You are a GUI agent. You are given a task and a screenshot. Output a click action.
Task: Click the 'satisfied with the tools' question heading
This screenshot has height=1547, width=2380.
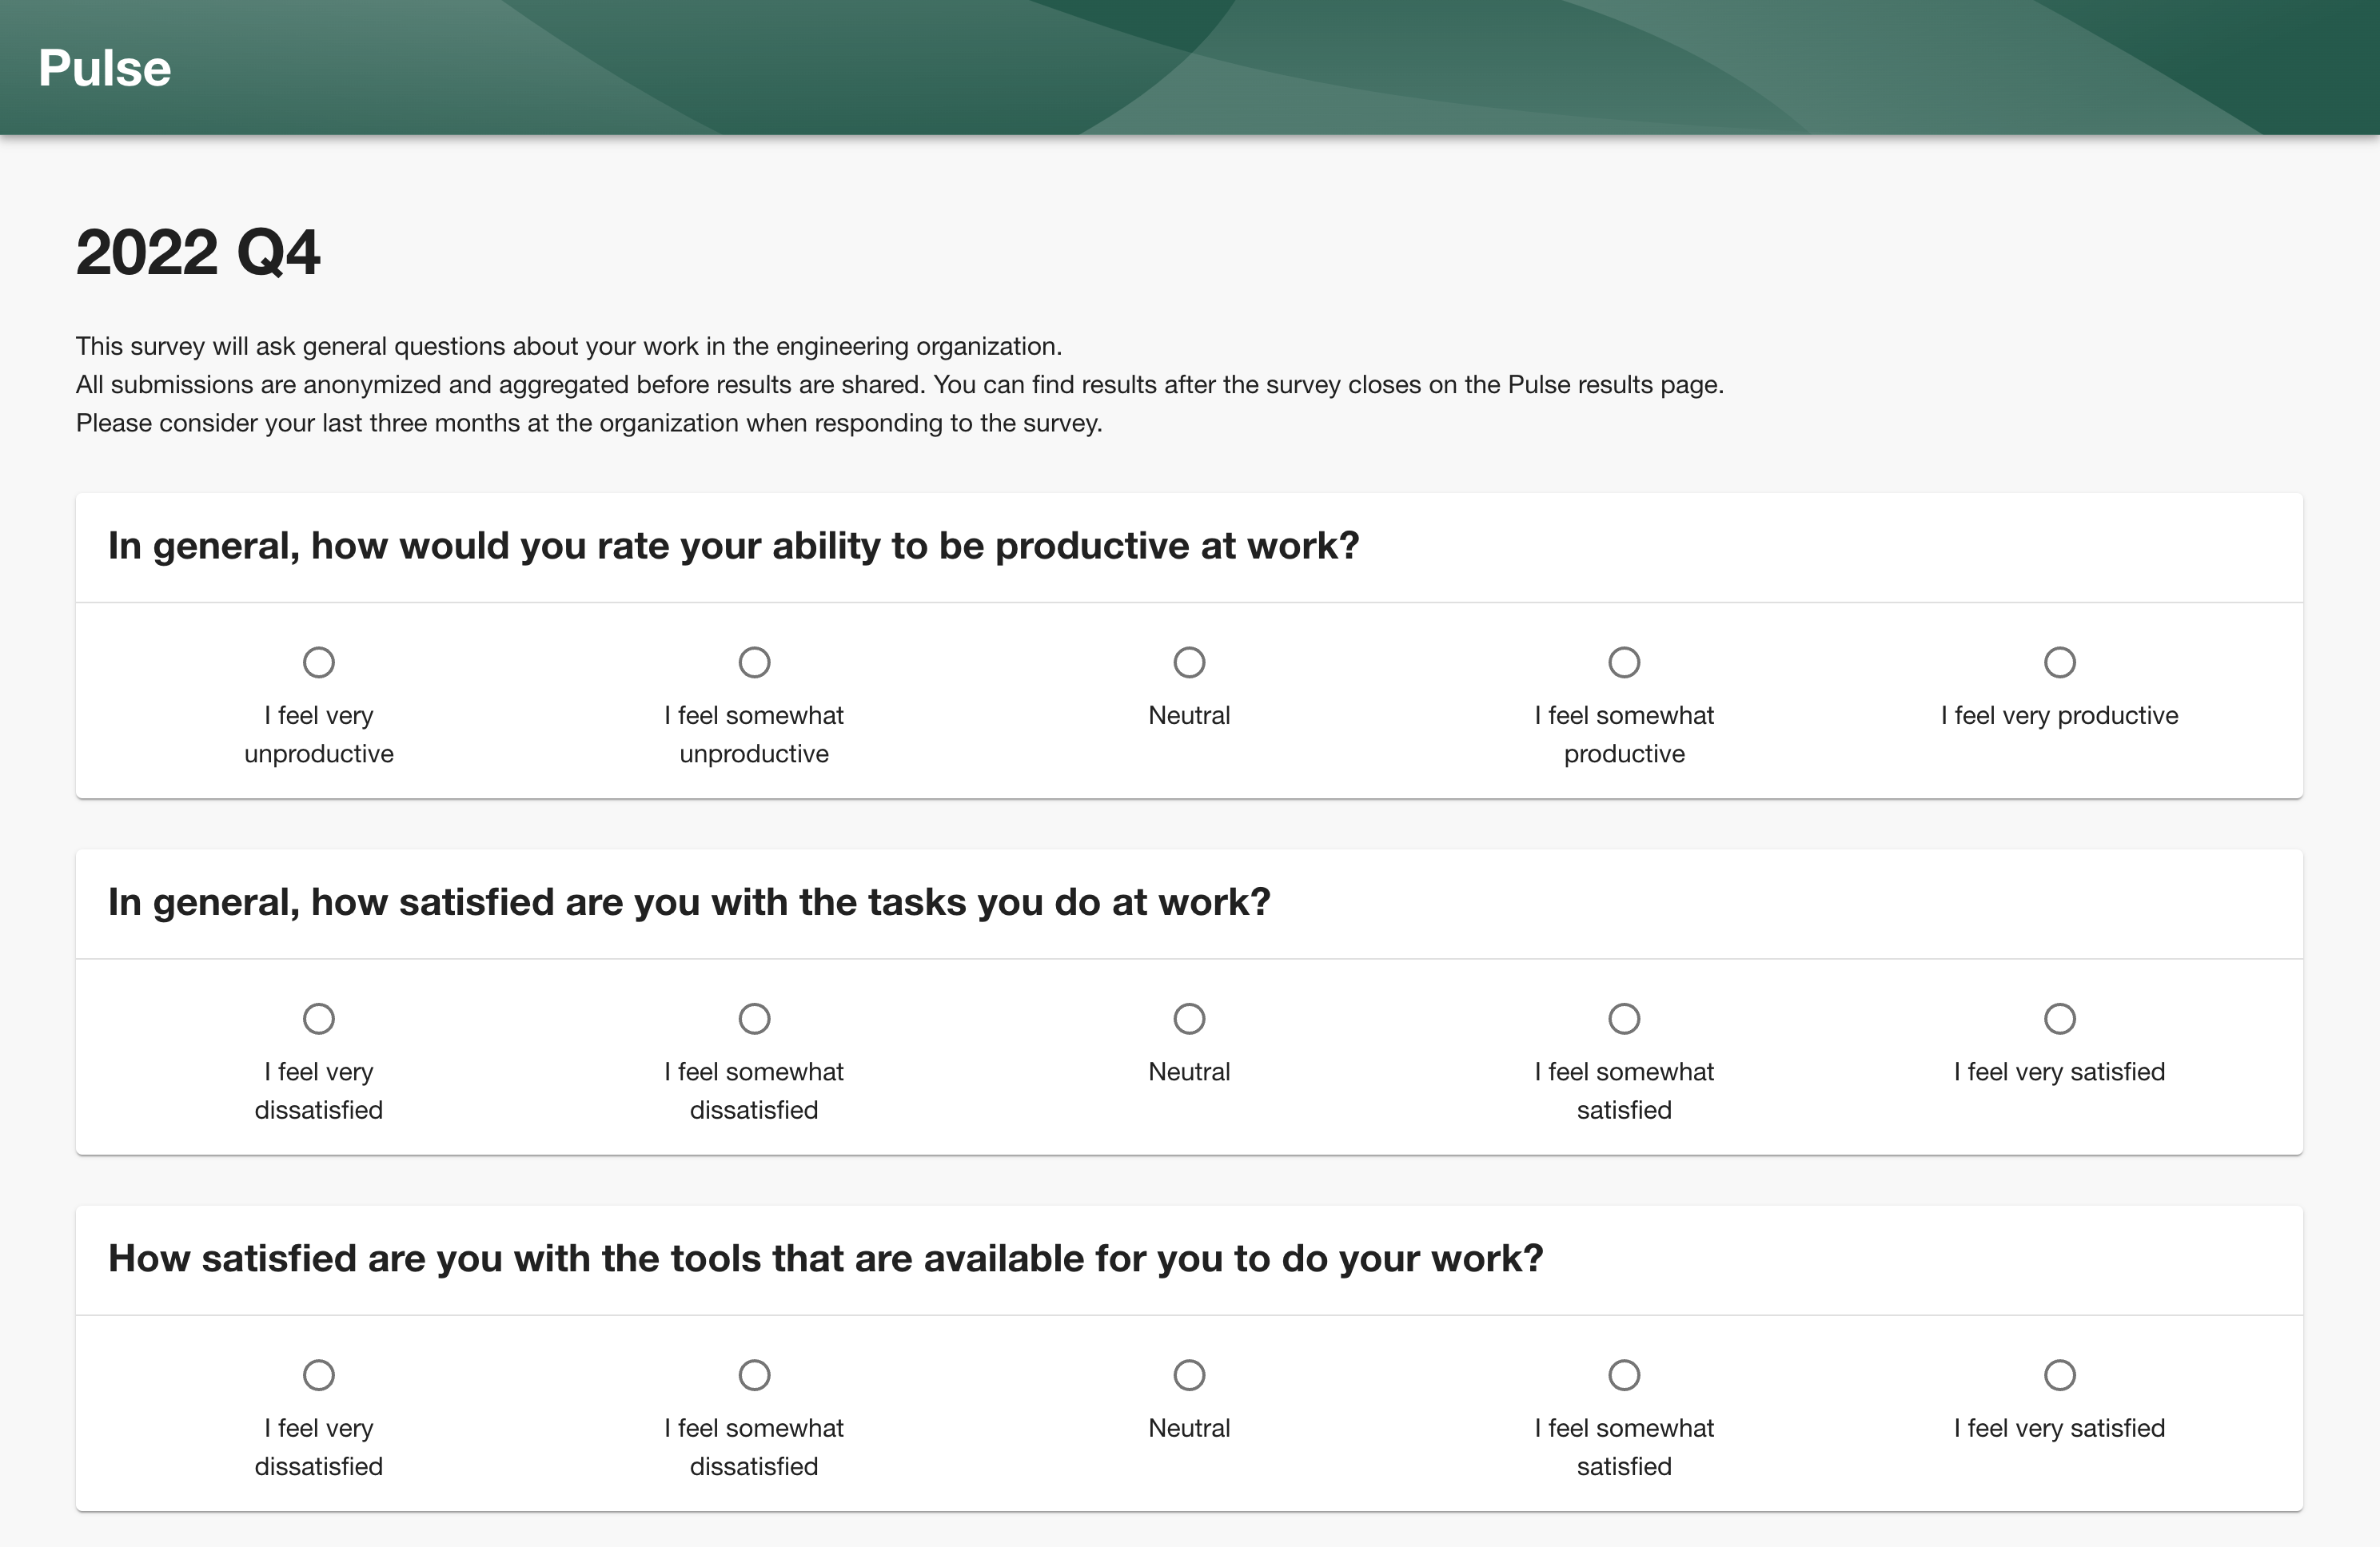pos(825,1259)
